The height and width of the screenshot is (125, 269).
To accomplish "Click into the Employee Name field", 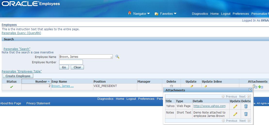I will [86, 57].
